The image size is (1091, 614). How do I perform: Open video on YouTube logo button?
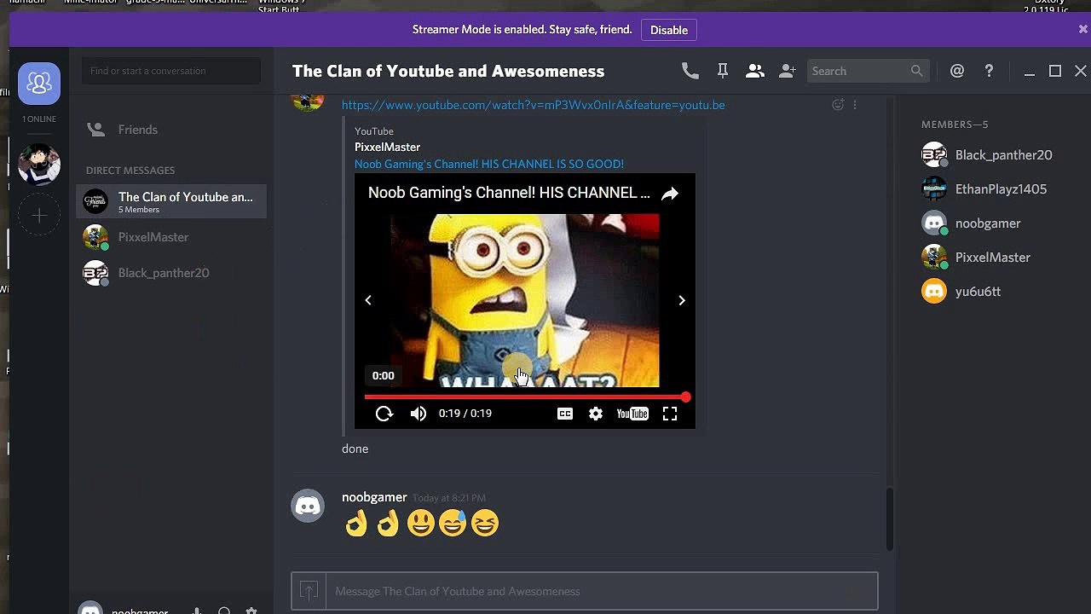click(632, 414)
